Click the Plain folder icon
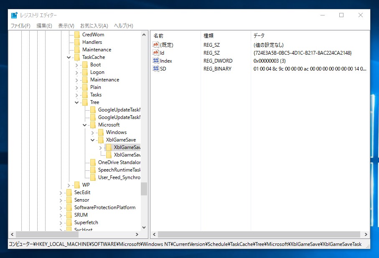The height and width of the screenshot is (258, 379). tap(85, 87)
